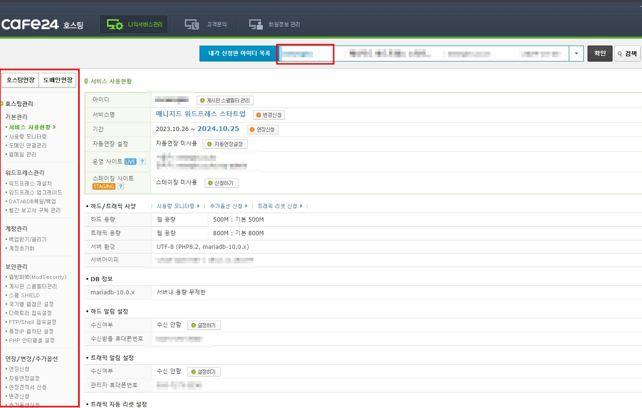The height and width of the screenshot is (408, 642).
Task: Click 500M : 기본 500M value
Action: pyautogui.click(x=238, y=220)
